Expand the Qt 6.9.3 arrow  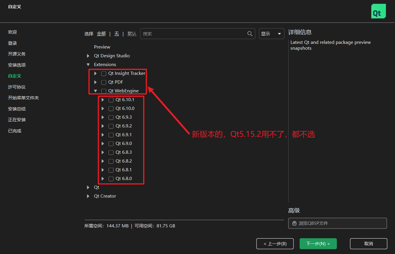(x=103, y=117)
